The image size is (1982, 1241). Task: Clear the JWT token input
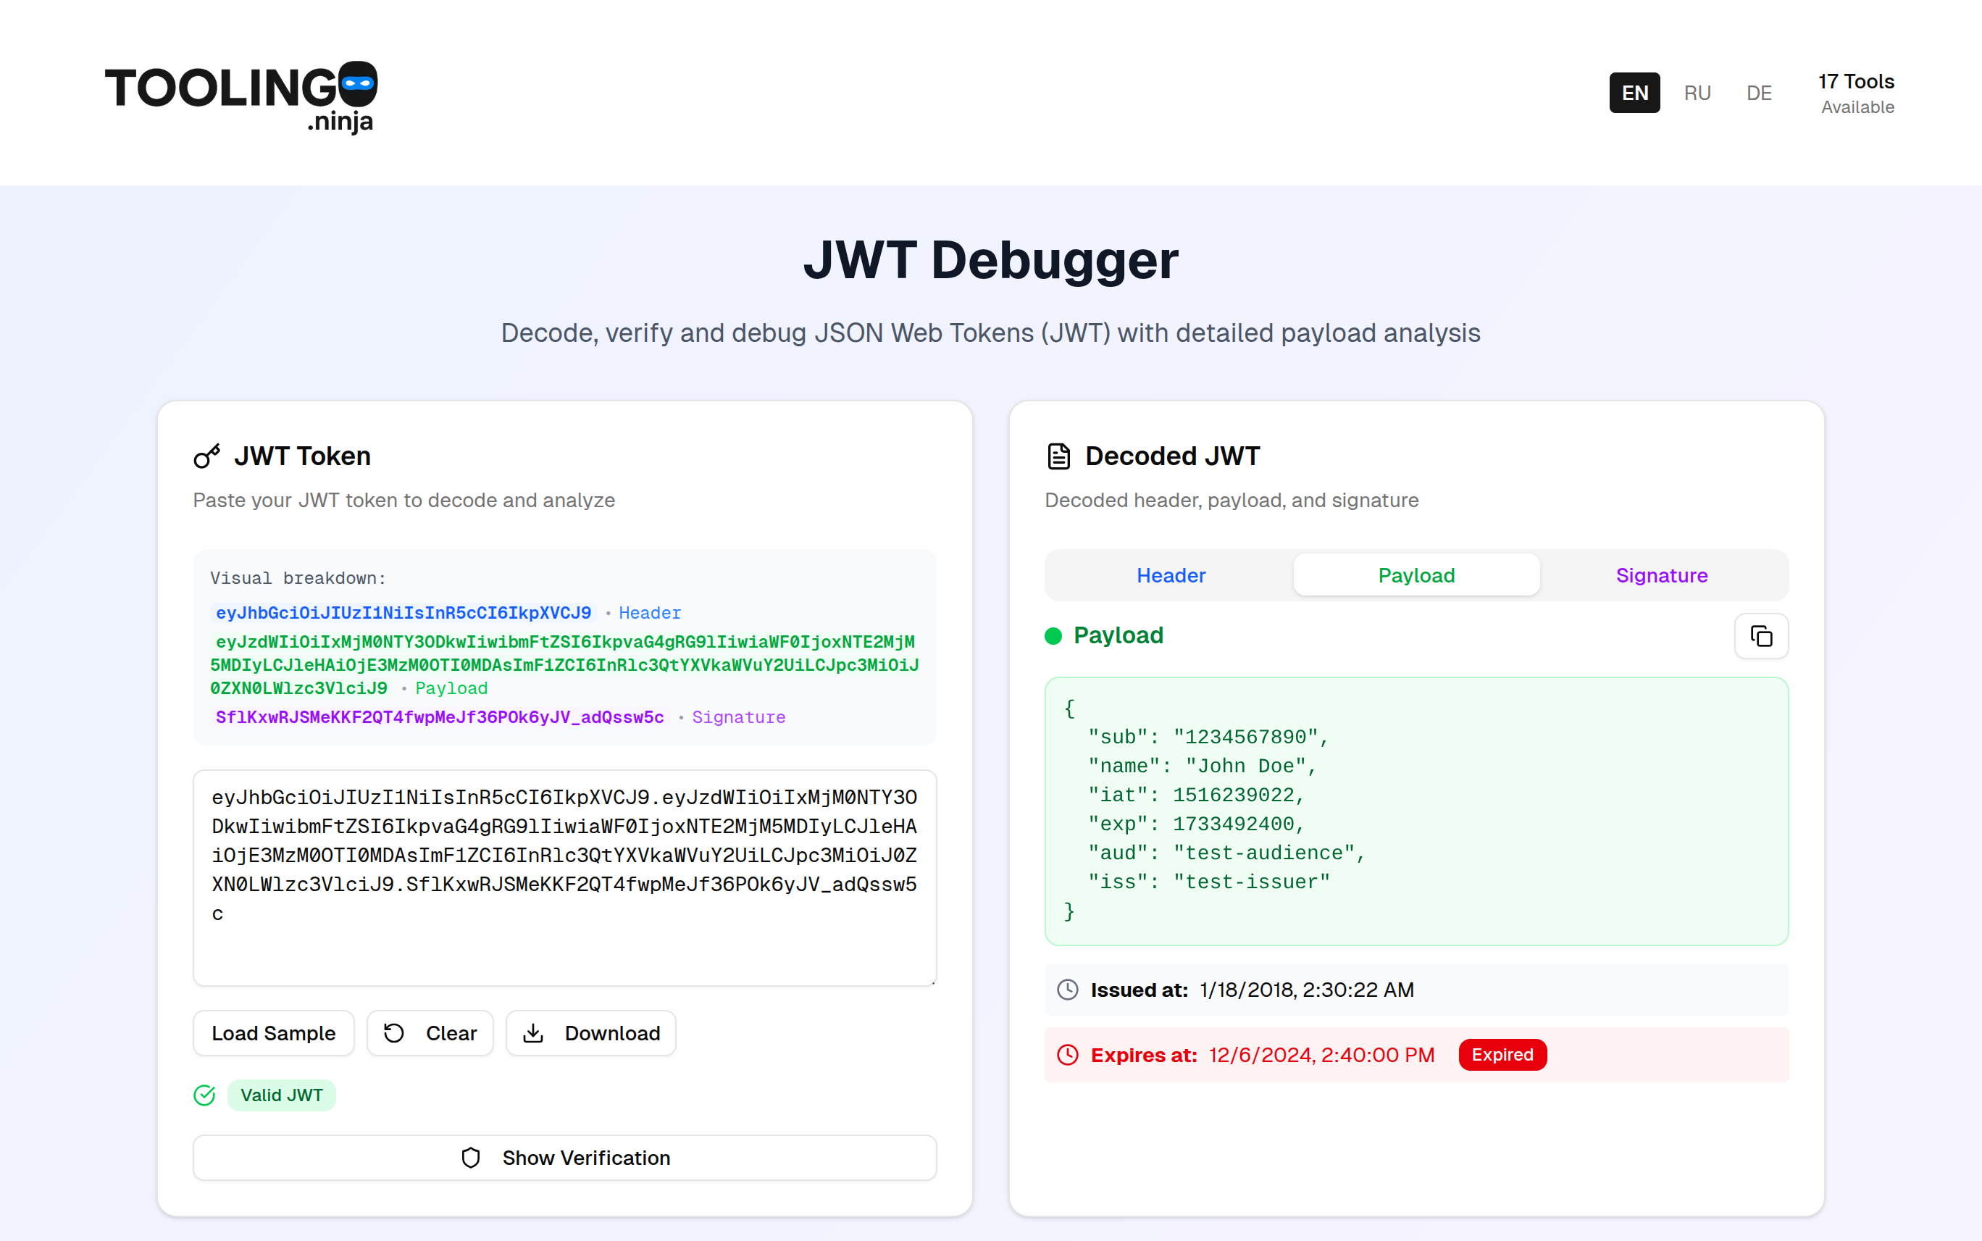(430, 1033)
